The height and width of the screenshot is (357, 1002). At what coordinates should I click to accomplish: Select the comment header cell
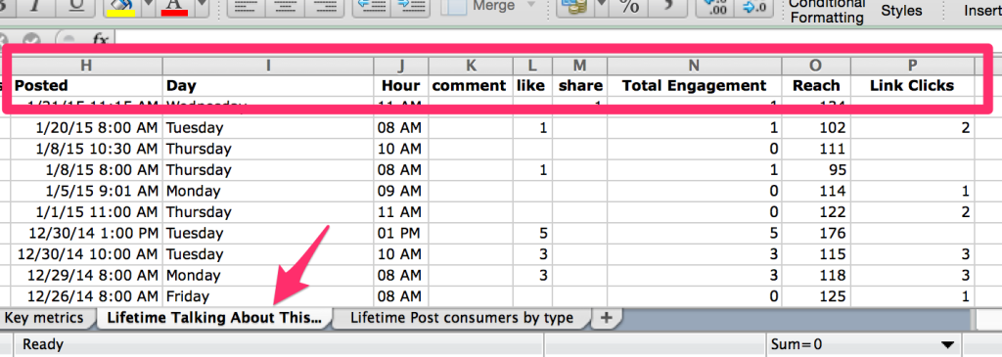point(471,85)
